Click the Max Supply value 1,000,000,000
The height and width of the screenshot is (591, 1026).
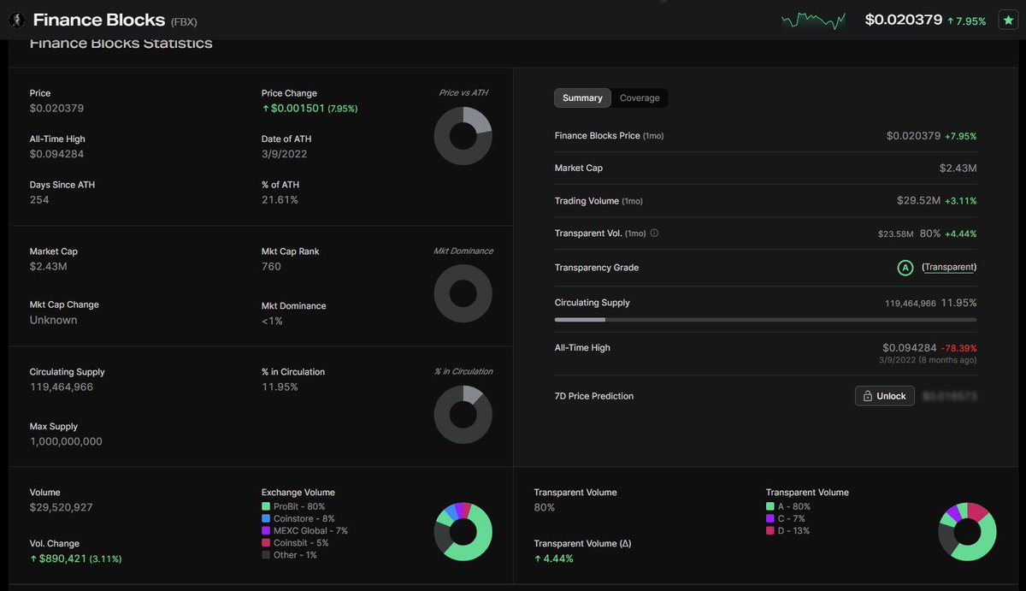(x=66, y=441)
